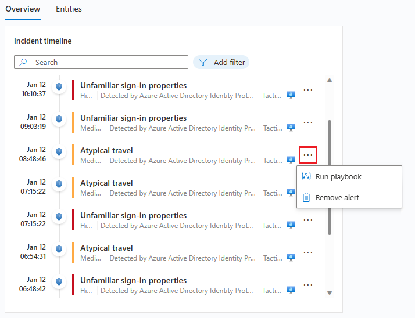Choose Run playbook from context menu

338,176
